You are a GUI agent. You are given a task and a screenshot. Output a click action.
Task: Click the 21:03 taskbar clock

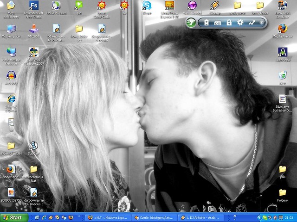pyautogui.click(x=289, y=218)
